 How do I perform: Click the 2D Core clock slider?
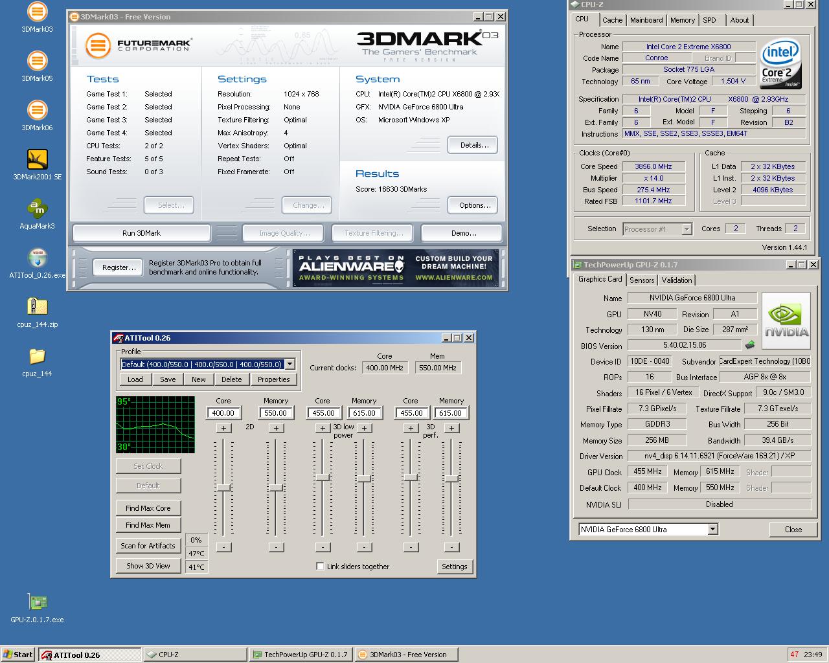tap(223, 488)
